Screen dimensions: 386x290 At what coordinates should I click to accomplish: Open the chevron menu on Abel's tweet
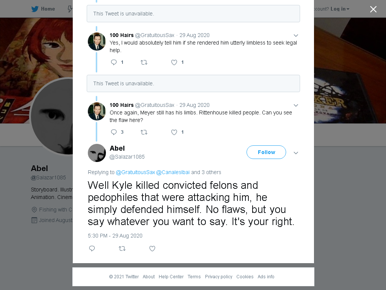coord(296,153)
